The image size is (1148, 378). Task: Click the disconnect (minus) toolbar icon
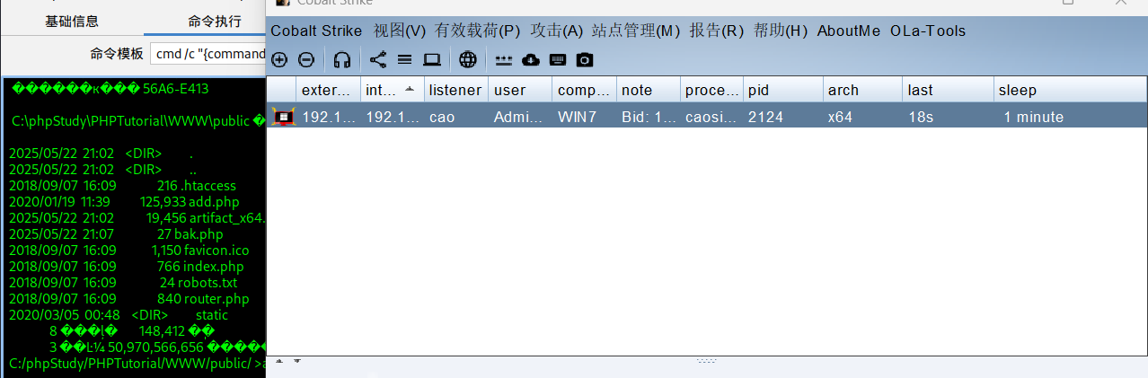click(305, 60)
